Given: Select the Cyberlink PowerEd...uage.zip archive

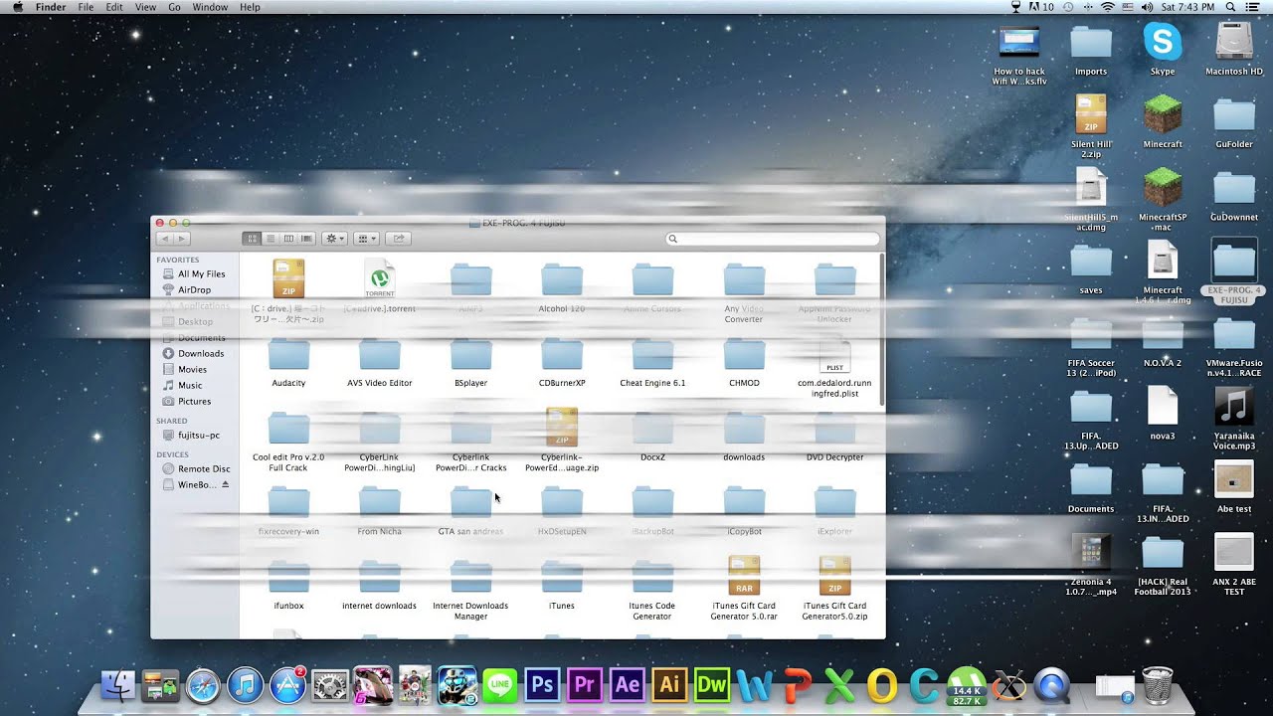Looking at the screenshot, I should tap(562, 428).
